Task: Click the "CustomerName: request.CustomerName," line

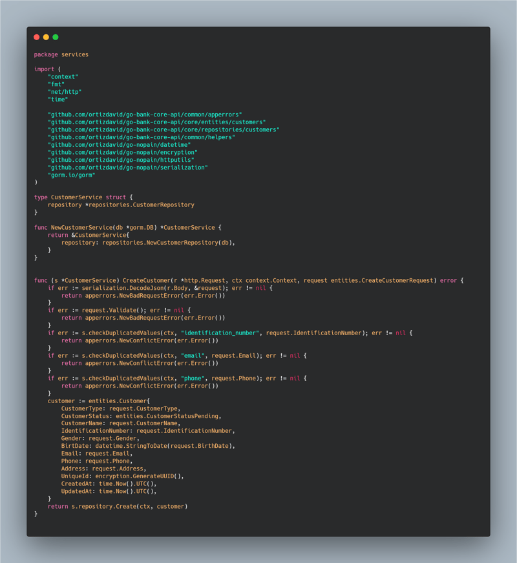Action: 121,423
